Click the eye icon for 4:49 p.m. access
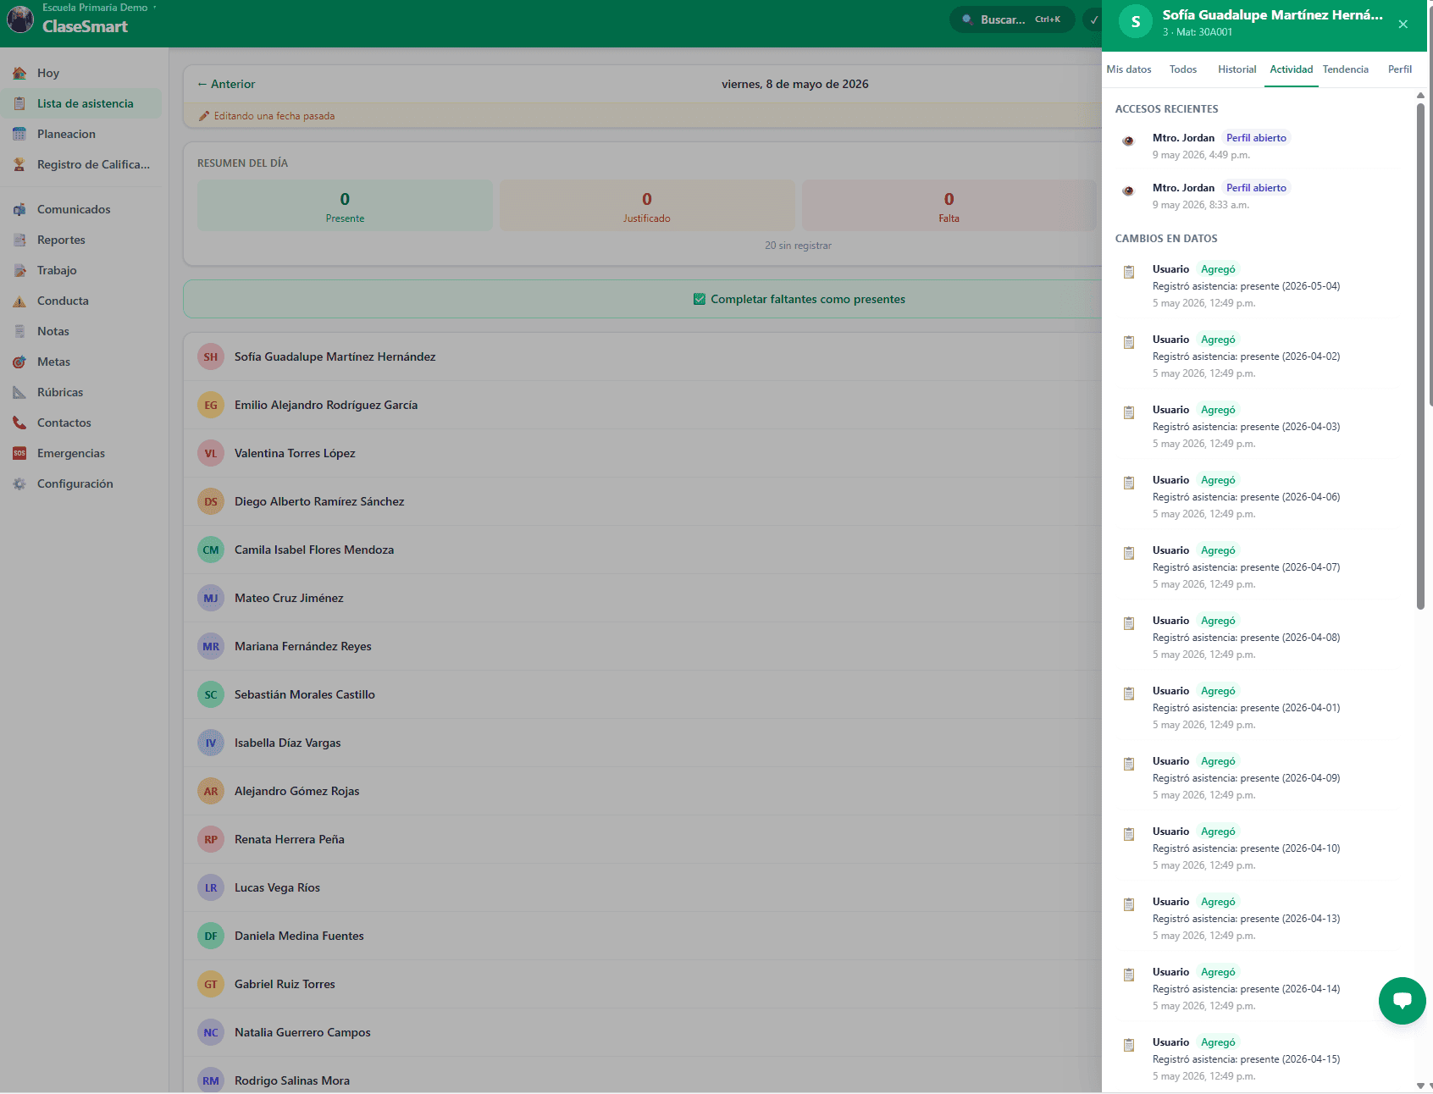 click(x=1128, y=141)
